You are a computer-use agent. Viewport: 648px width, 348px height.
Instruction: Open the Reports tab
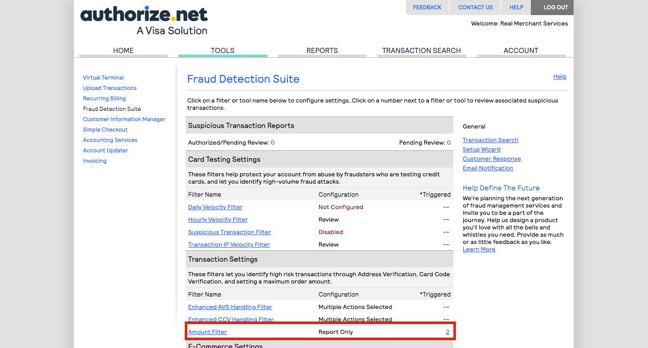322,50
